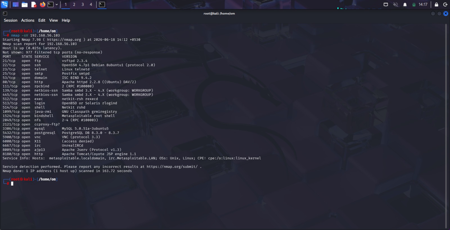Unmute the volume tray icon
The height and width of the screenshot is (230, 450).
coord(395,4)
